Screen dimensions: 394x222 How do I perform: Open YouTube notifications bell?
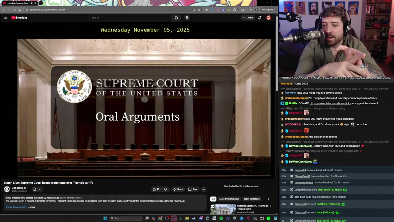(260, 18)
